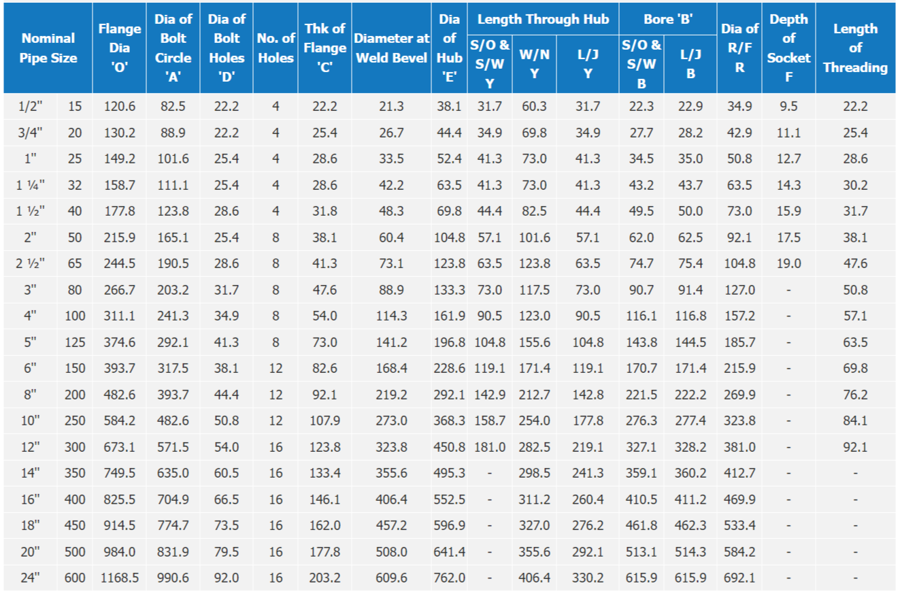
Task: Select R/F diameter 692.1 in the 24" row
Action: pos(739,578)
